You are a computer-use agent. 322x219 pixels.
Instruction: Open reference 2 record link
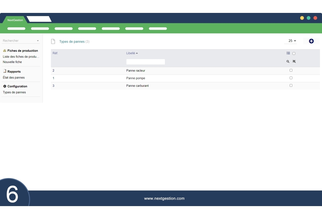point(53,70)
